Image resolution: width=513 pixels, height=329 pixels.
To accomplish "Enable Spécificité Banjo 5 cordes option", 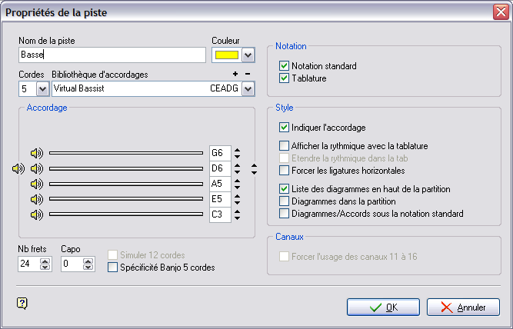I will pyautogui.click(x=113, y=268).
